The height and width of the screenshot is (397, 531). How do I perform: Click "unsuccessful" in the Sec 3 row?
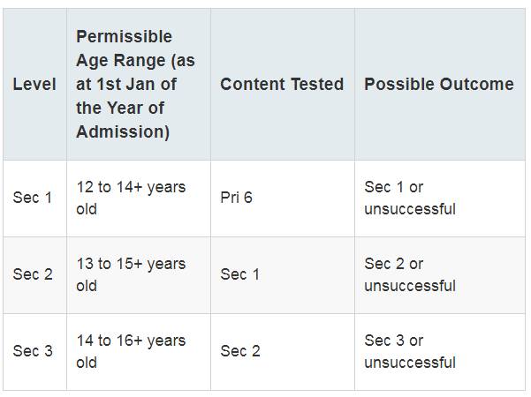(410, 363)
